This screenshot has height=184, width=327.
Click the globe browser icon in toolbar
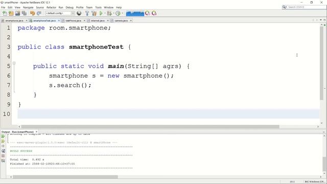[79, 13]
